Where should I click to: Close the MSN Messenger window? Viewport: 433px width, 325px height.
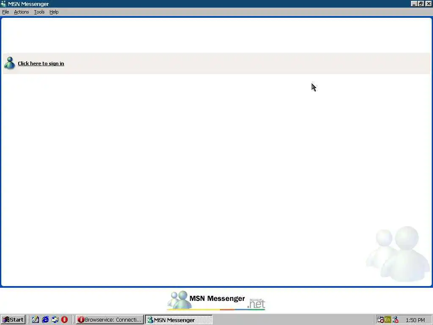coord(429,4)
